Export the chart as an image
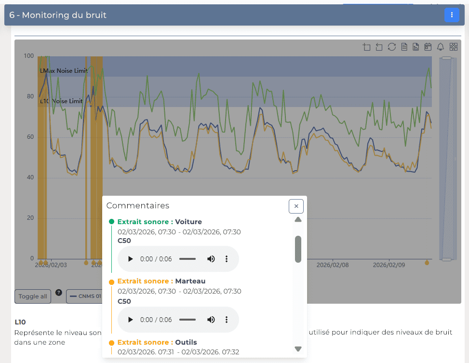This screenshot has width=469, height=363. [x=415, y=47]
